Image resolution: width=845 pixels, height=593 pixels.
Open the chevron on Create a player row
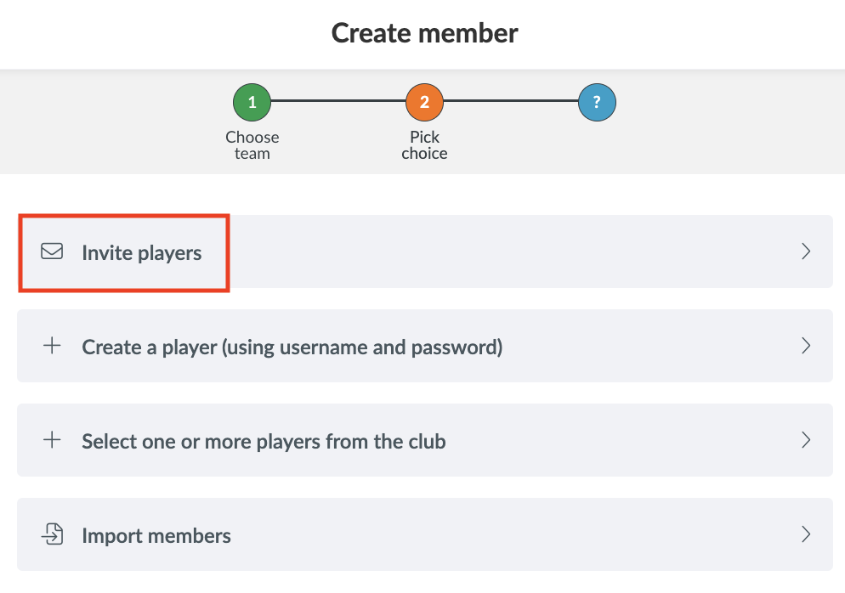click(x=806, y=346)
